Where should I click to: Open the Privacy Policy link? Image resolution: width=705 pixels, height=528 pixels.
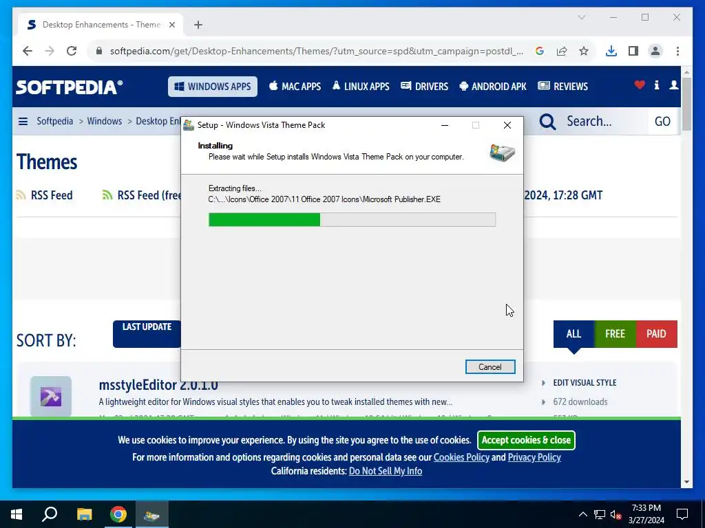click(x=534, y=457)
